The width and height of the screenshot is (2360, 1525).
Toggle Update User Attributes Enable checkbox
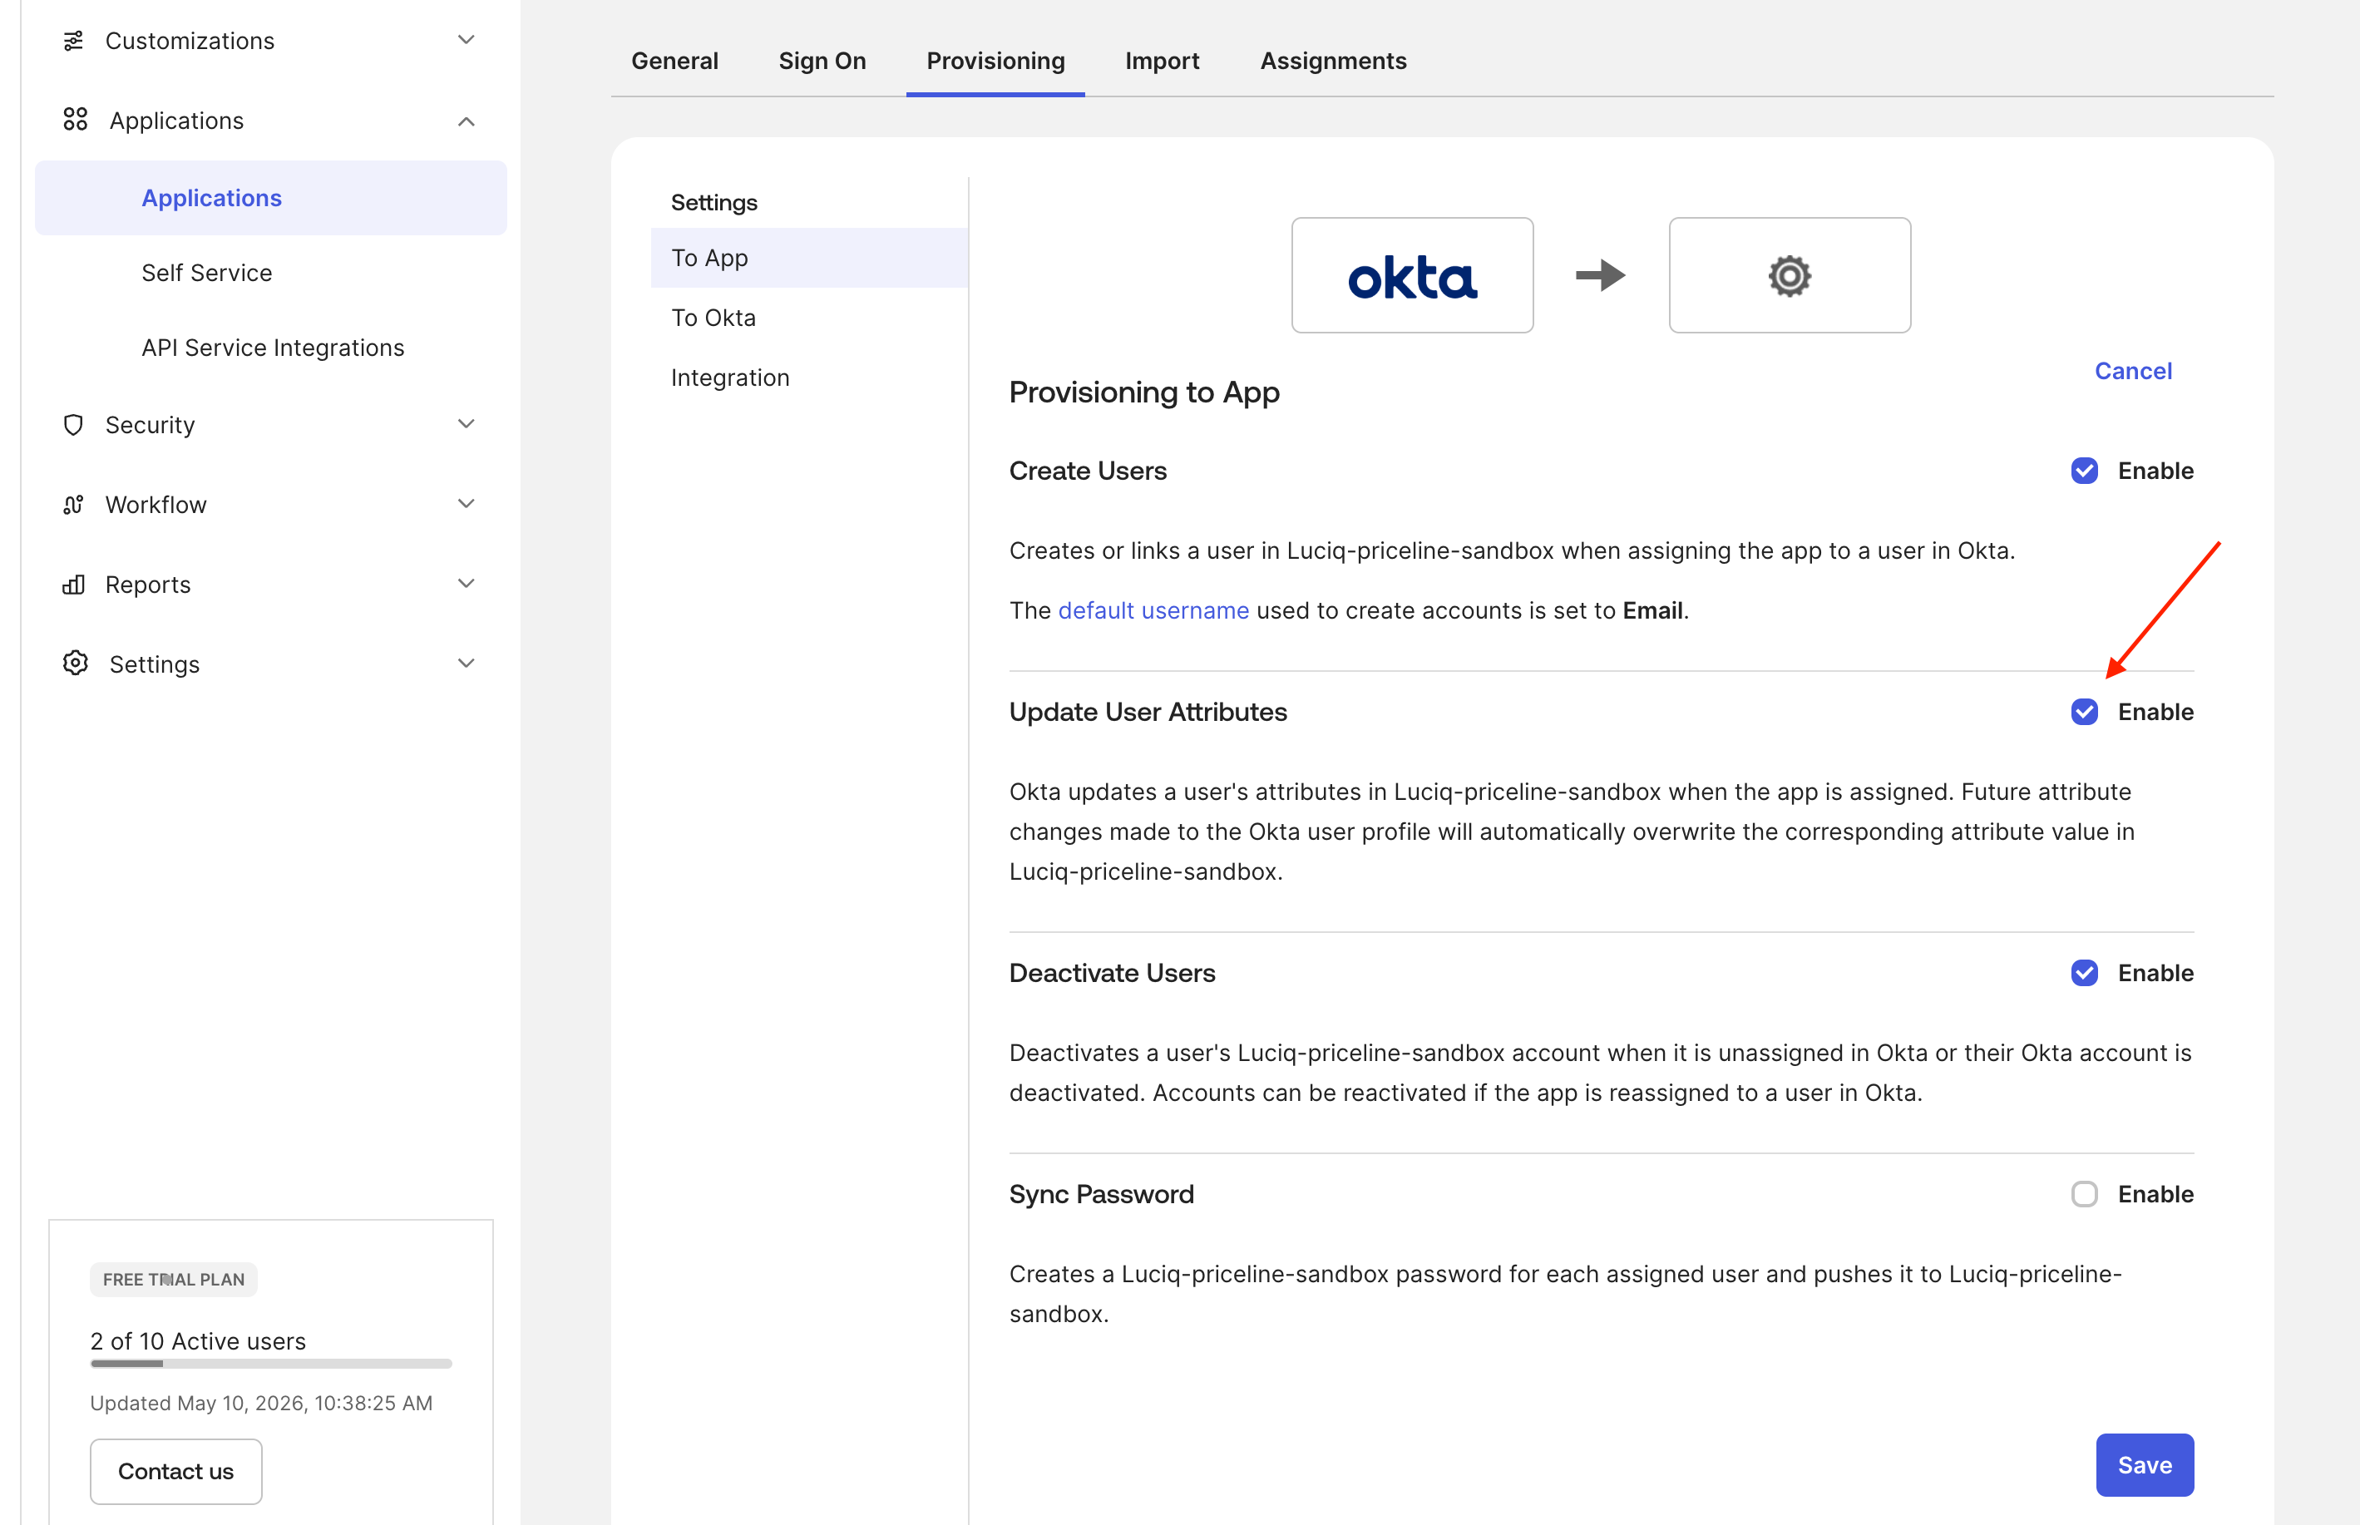tap(2084, 712)
